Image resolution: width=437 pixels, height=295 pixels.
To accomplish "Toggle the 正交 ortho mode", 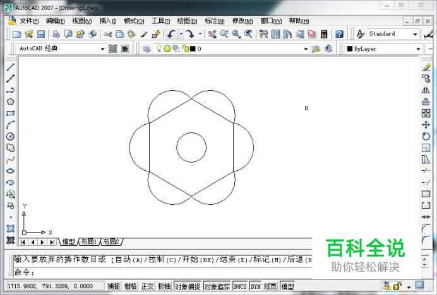I will pos(147,286).
